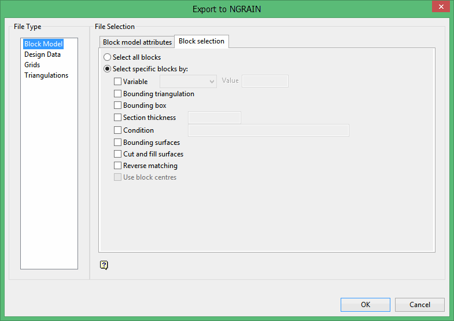This screenshot has height=321, width=454.
Task: Confirm with the OK button
Action: pyautogui.click(x=366, y=304)
